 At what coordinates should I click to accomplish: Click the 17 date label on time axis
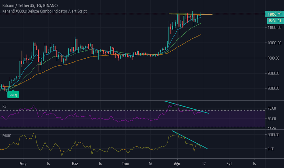coord(204,164)
